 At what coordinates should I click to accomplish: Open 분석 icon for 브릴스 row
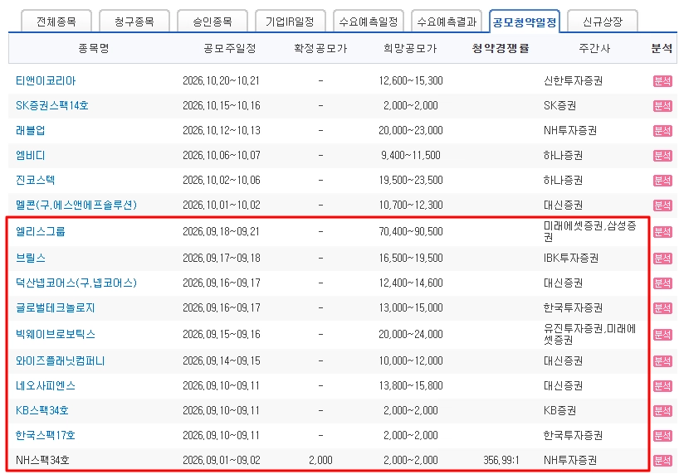[662, 259]
